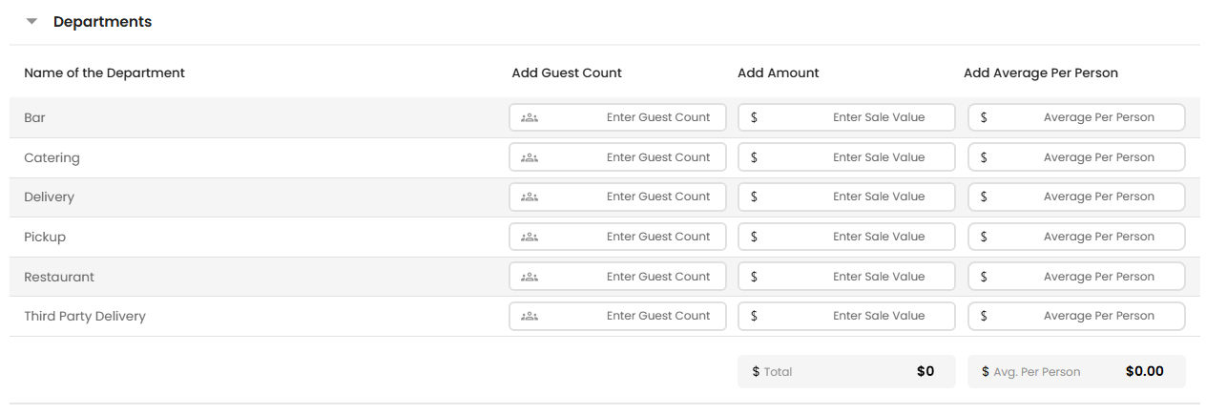Click guest icon in Third Party Delivery row
The image size is (1206, 414).
(530, 316)
